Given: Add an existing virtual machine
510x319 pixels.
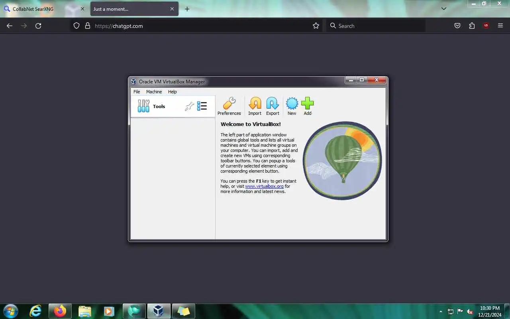Looking at the screenshot, I should point(308,106).
